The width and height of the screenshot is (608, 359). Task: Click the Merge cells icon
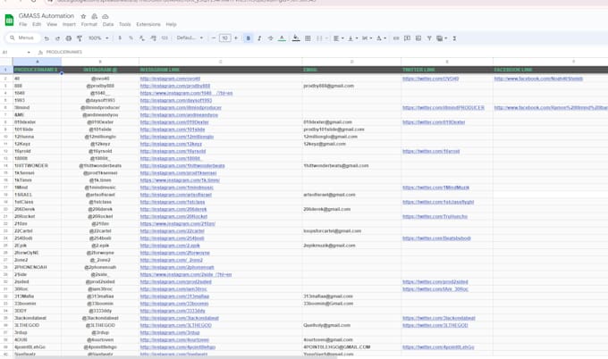319,38
